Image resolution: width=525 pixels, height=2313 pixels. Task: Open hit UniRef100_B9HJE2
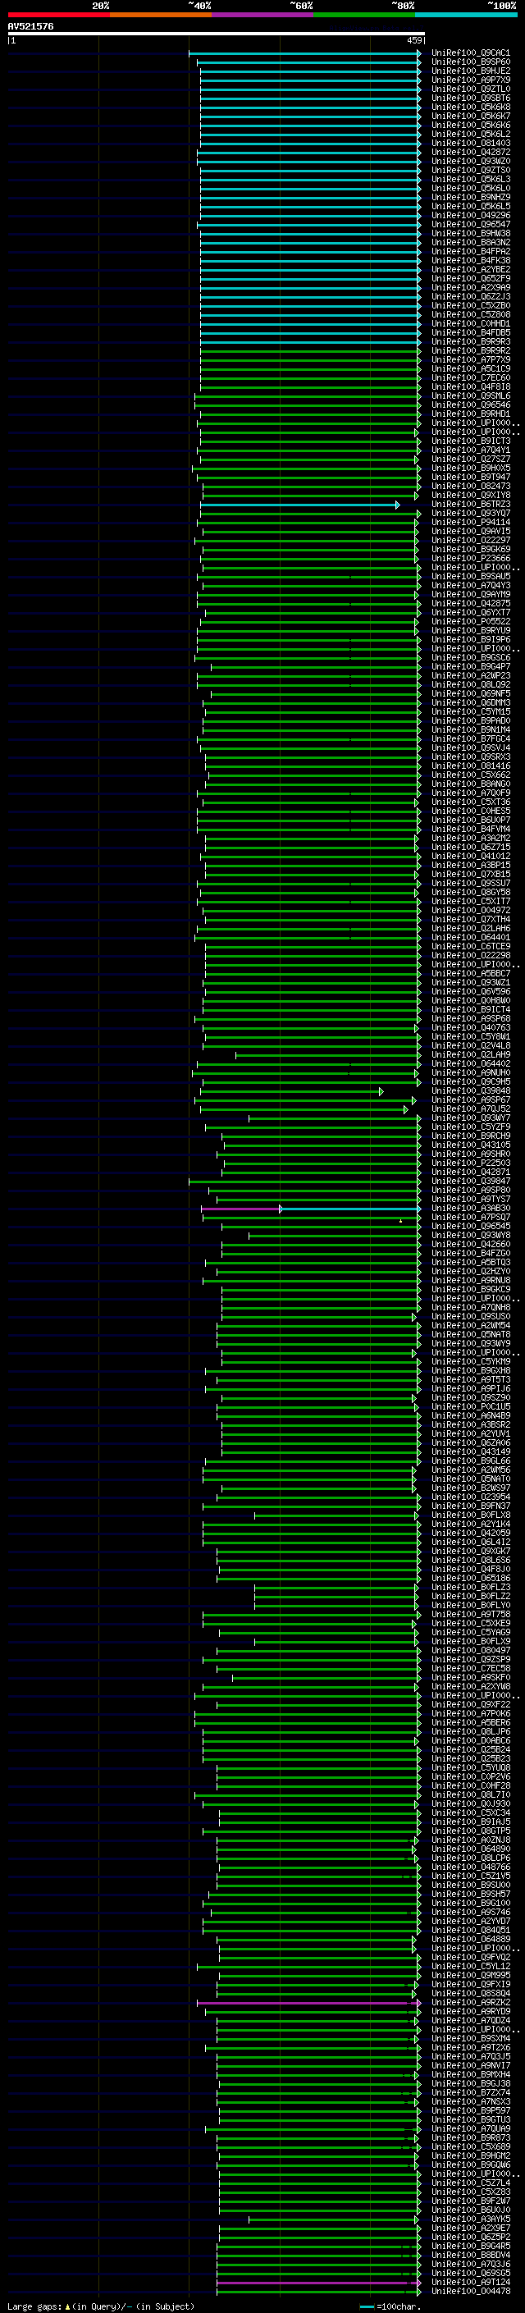470,71
